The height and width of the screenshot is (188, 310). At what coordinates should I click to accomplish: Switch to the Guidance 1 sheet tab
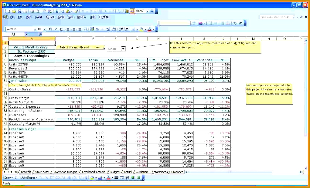click(143, 172)
